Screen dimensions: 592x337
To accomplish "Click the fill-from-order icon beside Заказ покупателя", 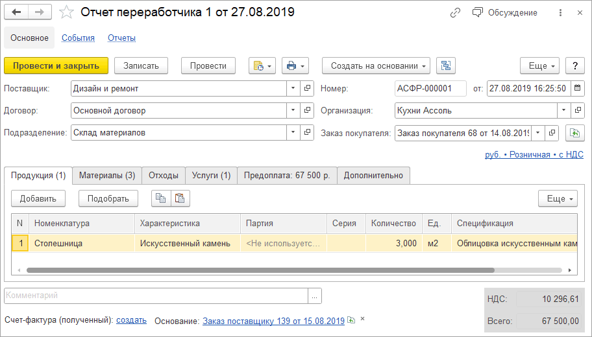I will pyautogui.click(x=574, y=132).
